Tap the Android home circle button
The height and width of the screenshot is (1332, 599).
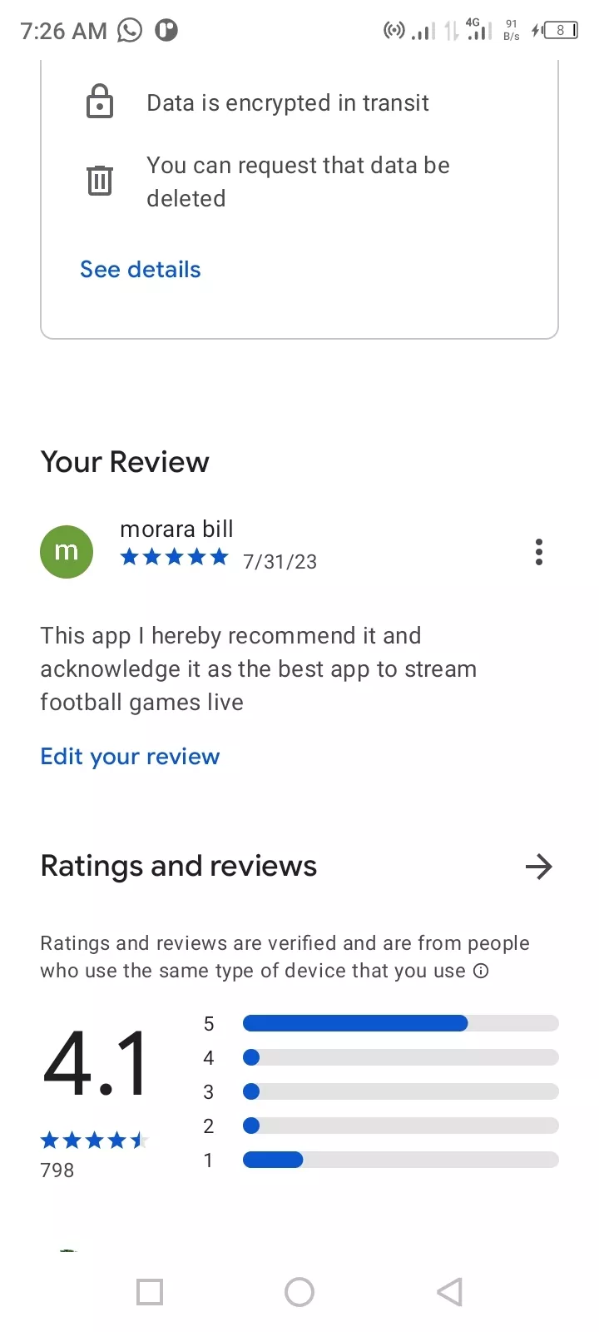pyautogui.click(x=299, y=1292)
